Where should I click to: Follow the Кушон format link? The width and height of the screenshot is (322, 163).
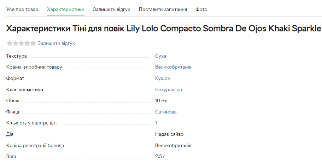(x=163, y=78)
